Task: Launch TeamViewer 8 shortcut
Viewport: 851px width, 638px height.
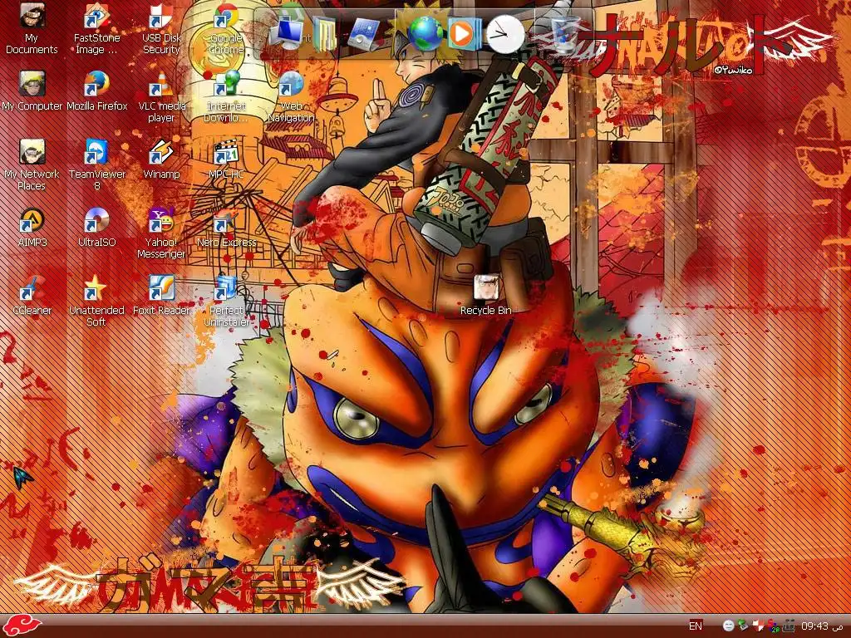Action: tap(96, 164)
